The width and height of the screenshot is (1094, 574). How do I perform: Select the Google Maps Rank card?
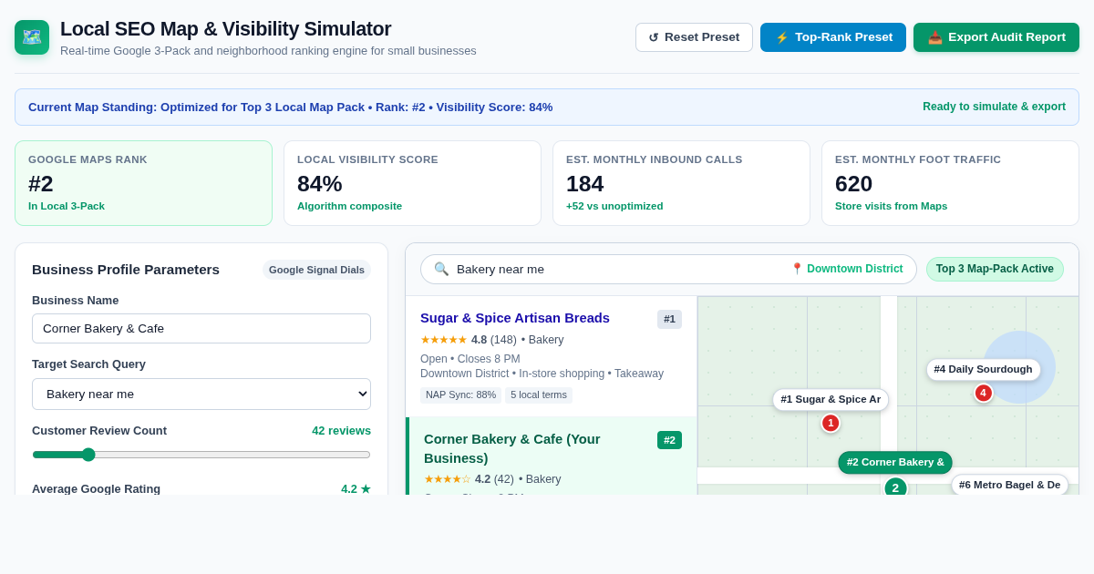(x=143, y=183)
